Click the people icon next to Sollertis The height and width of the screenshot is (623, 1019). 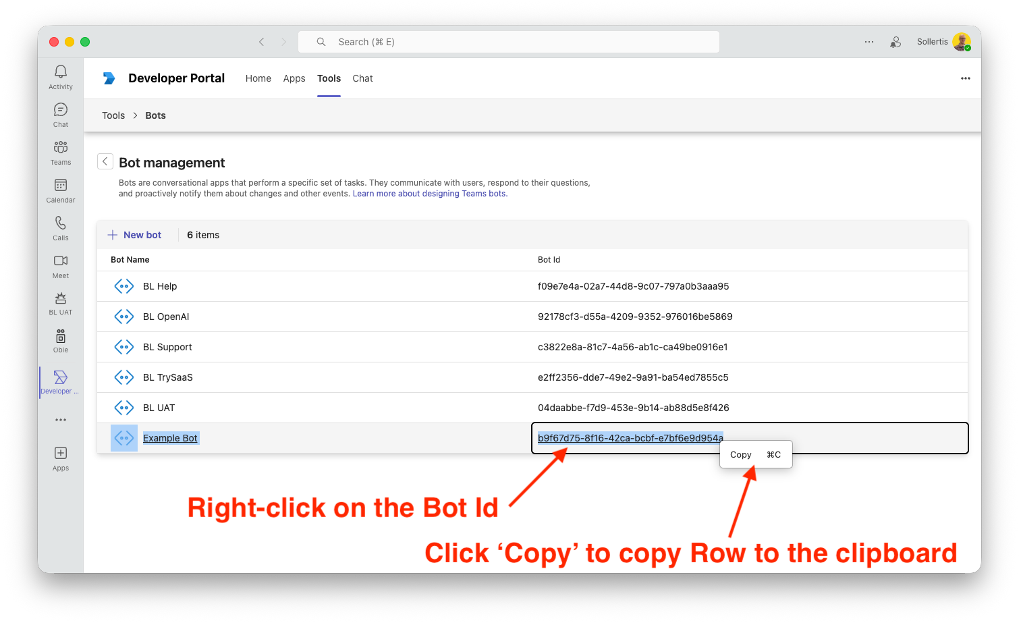pos(896,42)
